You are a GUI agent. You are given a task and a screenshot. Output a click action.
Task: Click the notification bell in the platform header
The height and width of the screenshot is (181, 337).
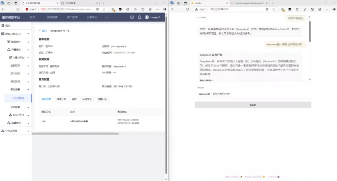tap(140, 18)
